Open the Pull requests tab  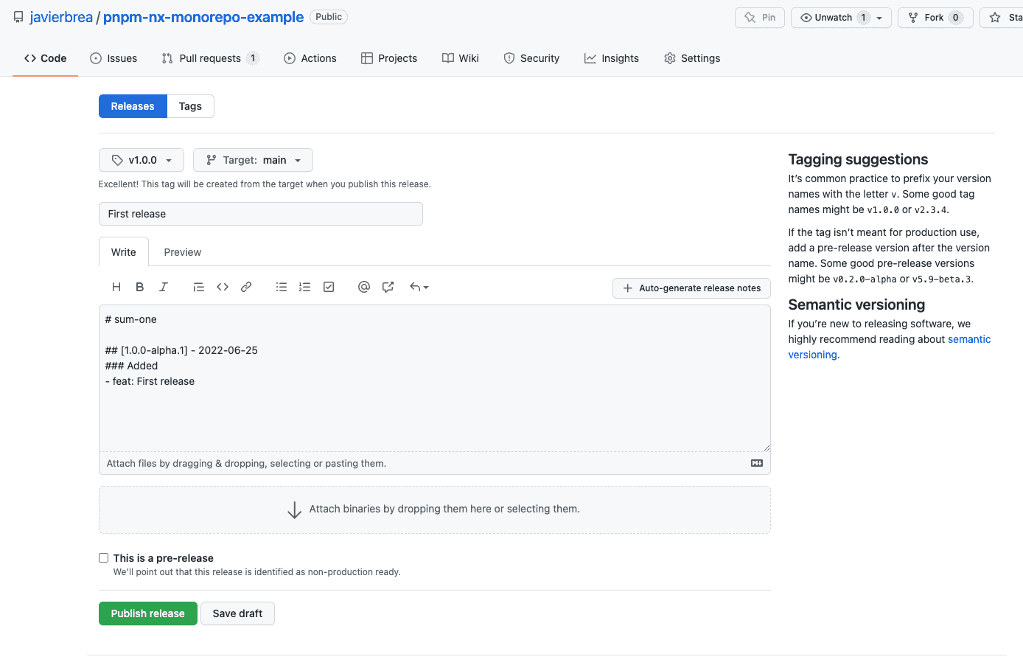pyautogui.click(x=210, y=58)
